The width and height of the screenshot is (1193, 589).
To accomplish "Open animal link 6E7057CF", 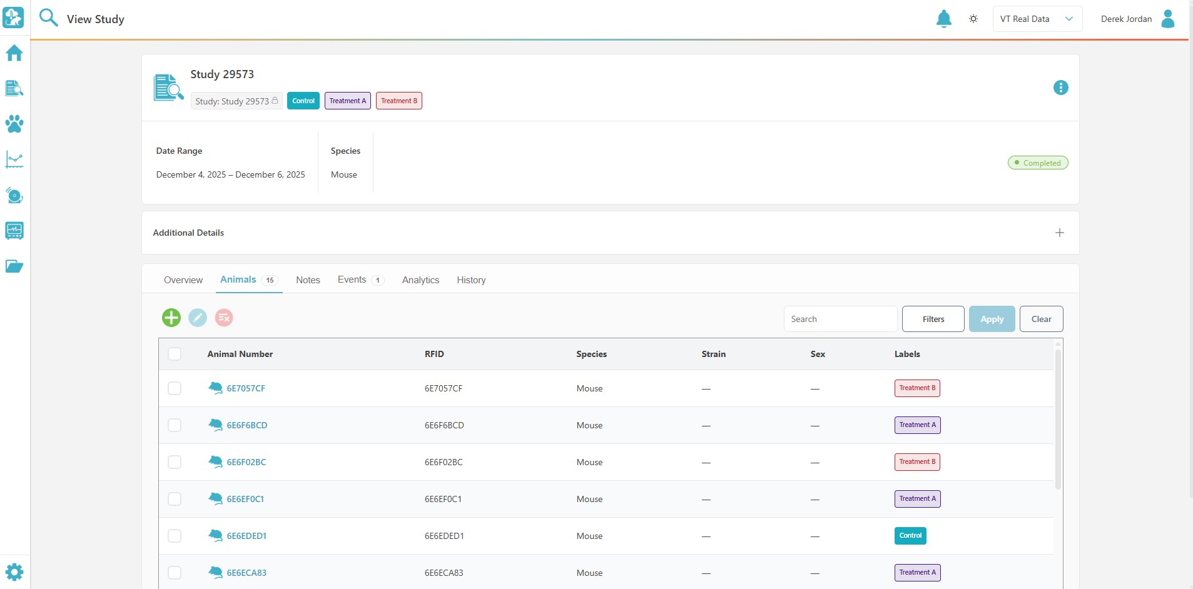I will point(246,388).
